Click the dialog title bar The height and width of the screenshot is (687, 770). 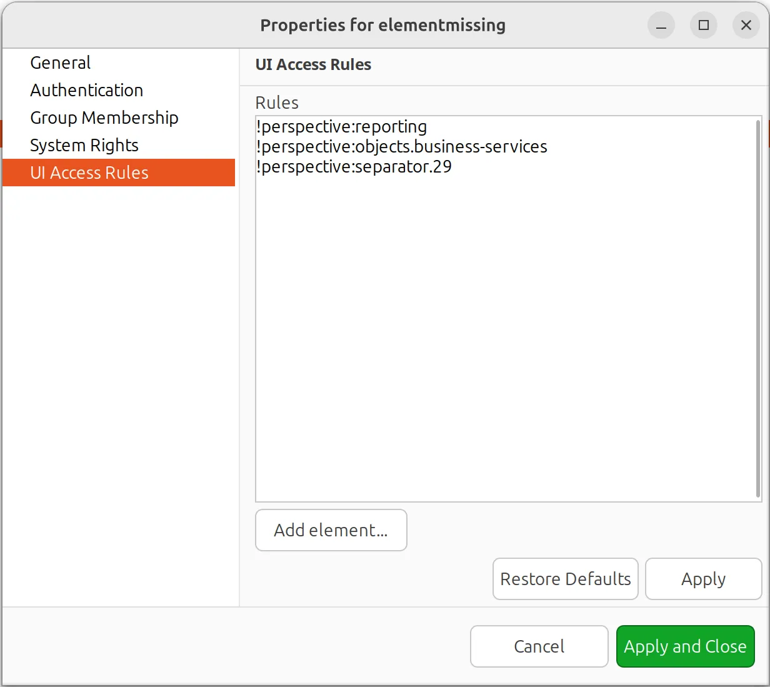382,25
